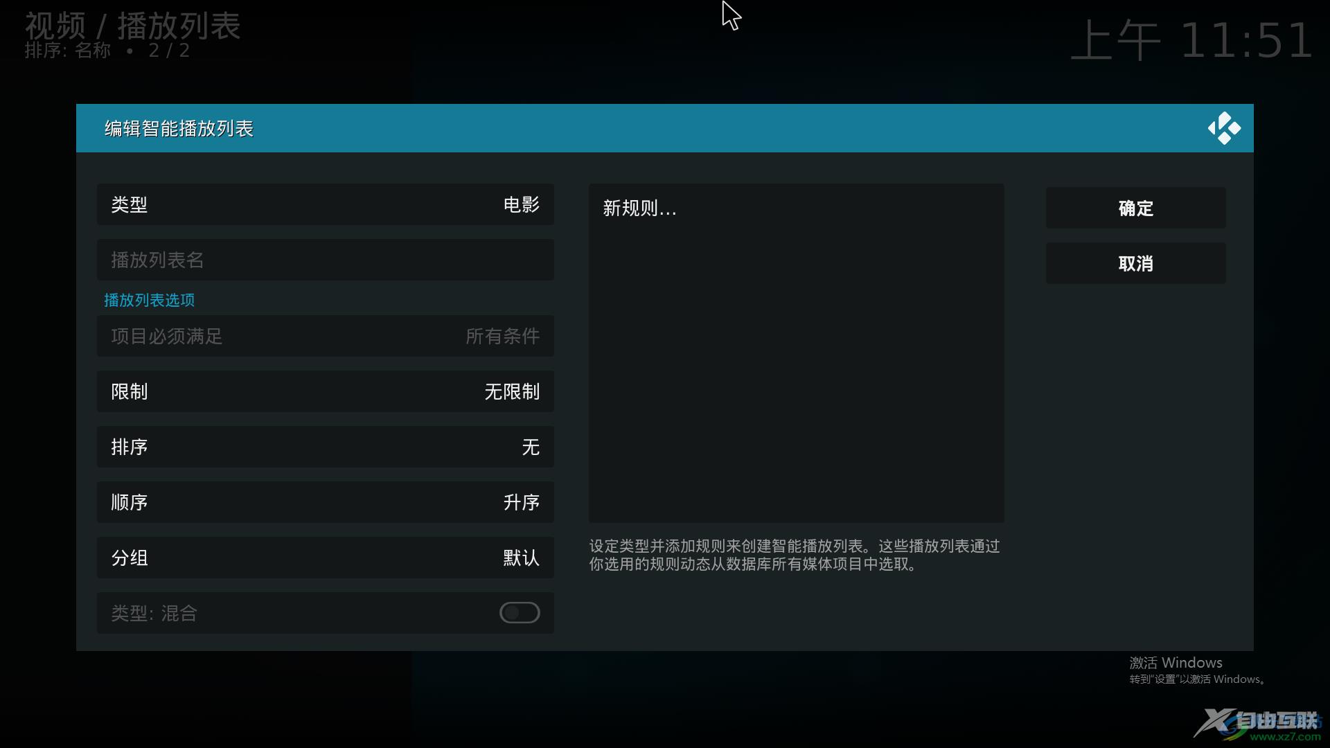Select the 新规则... entry in the rules list
This screenshot has width=1330, height=748.
[x=797, y=208]
